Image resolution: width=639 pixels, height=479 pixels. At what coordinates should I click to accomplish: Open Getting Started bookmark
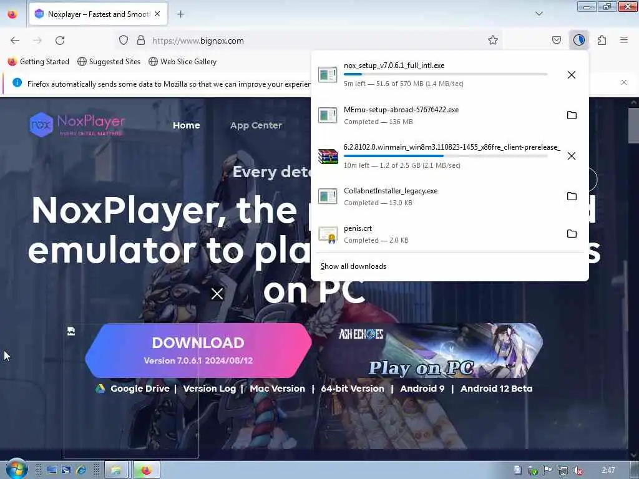[x=39, y=62]
